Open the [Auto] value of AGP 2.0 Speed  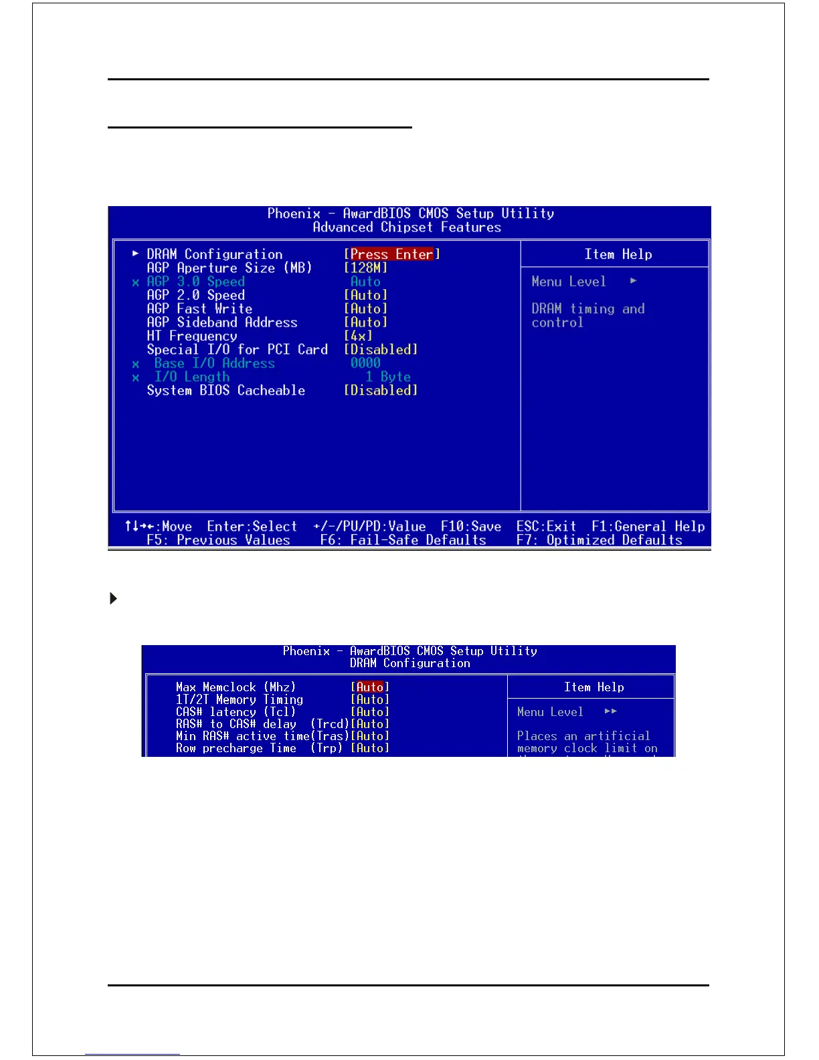coord(366,295)
